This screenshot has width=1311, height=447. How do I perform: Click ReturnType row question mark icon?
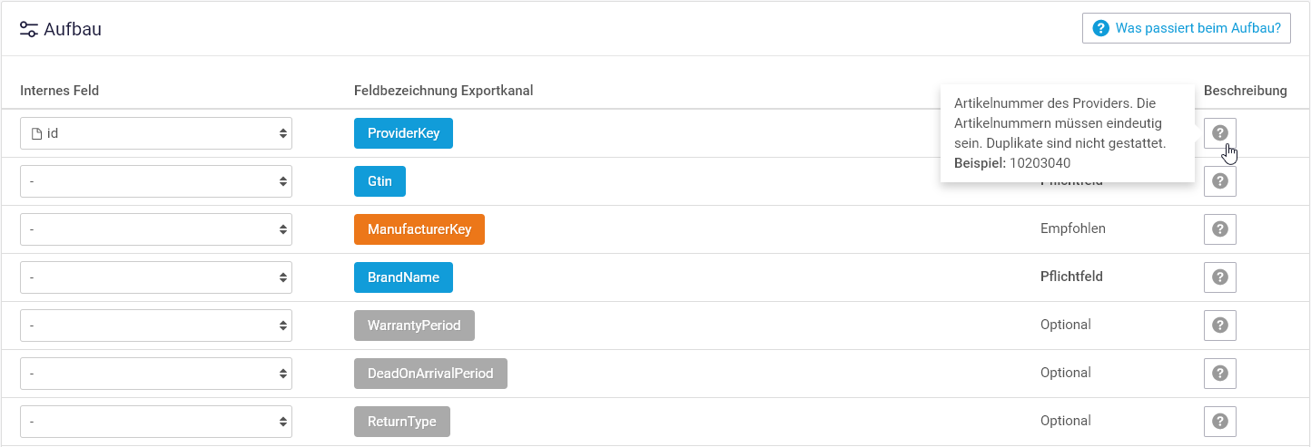click(x=1219, y=422)
